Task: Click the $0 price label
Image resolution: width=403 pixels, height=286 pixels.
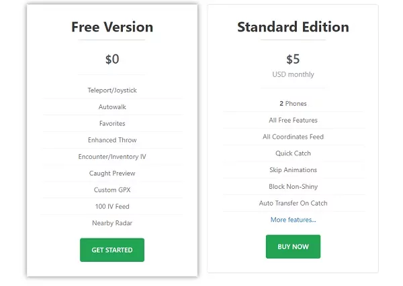Action: [x=112, y=59]
